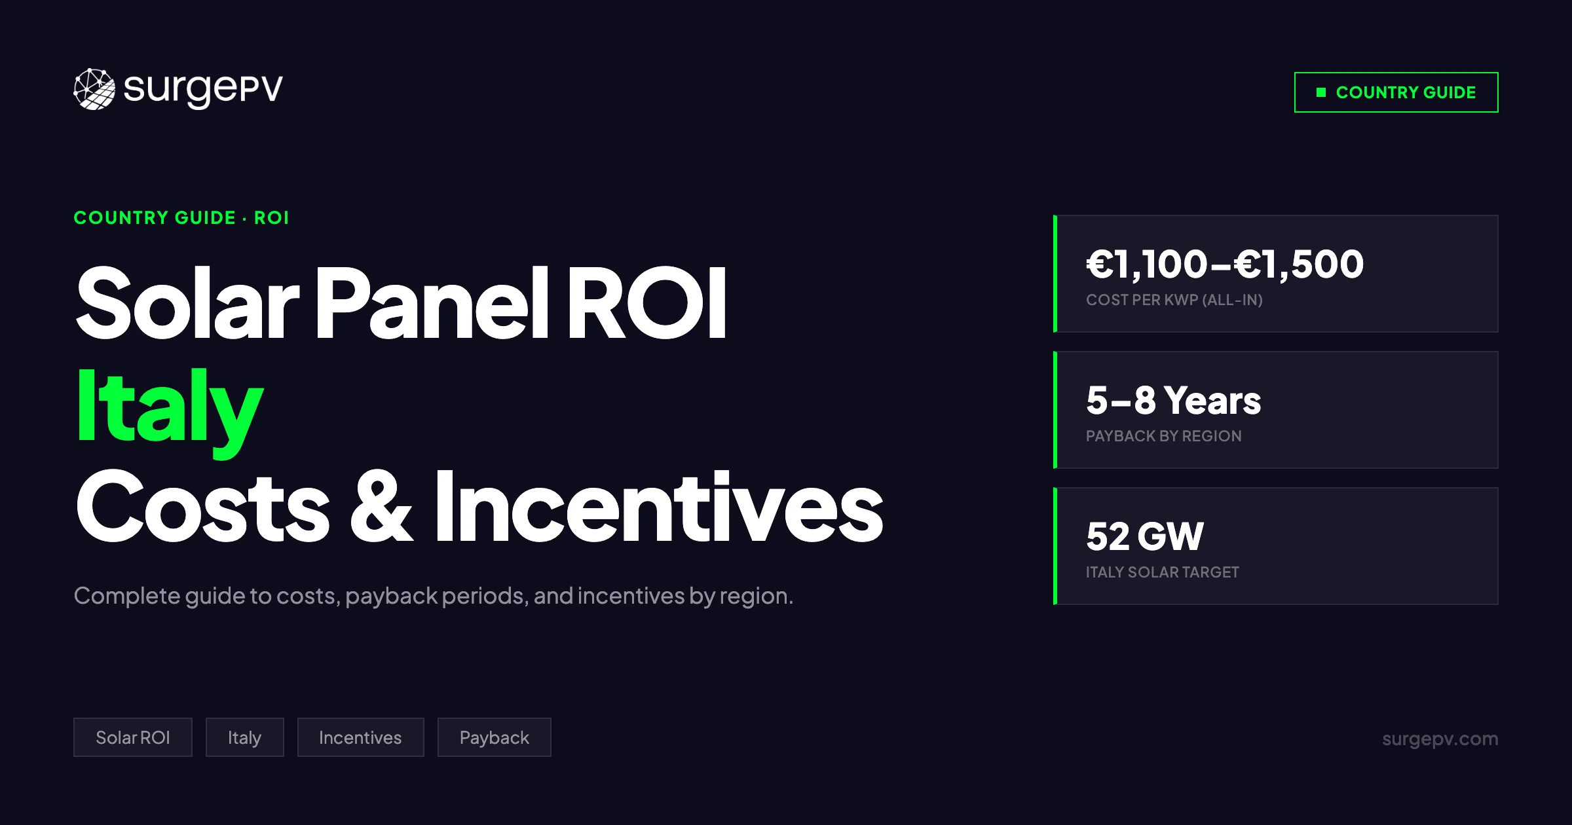Click the 'PAYBACK BY REGION' label
The image size is (1572, 825).
pos(1163,436)
